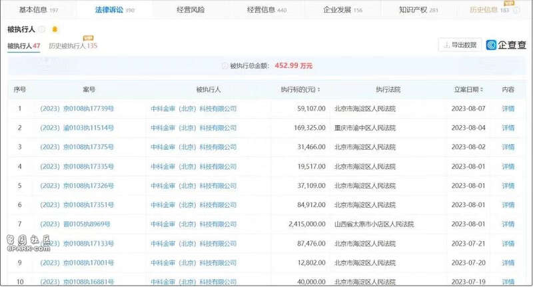View 详情 for case 渝0103执11514号
The height and width of the screenshot is (287, 533).
[x=508, y=128]
